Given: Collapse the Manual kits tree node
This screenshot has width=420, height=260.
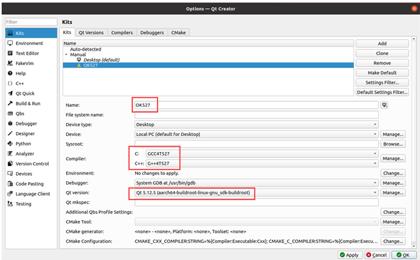Looking at the screenshot, I should coord(66,55).
